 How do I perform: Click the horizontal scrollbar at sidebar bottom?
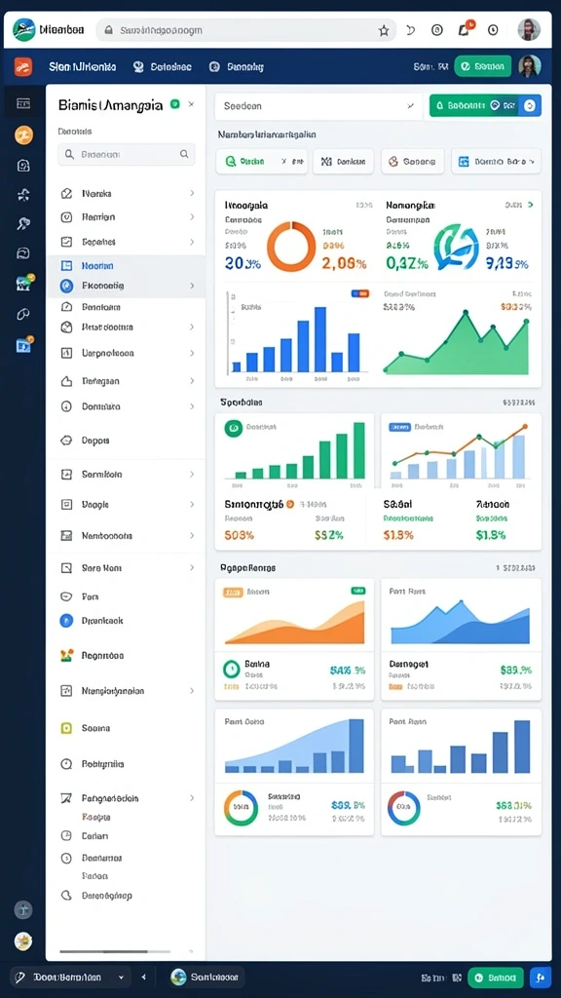click(x=115, y=951)
